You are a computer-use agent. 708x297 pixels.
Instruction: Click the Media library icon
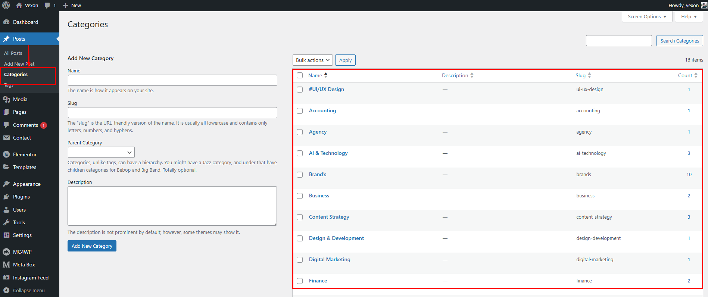click(x=6, y=99)
